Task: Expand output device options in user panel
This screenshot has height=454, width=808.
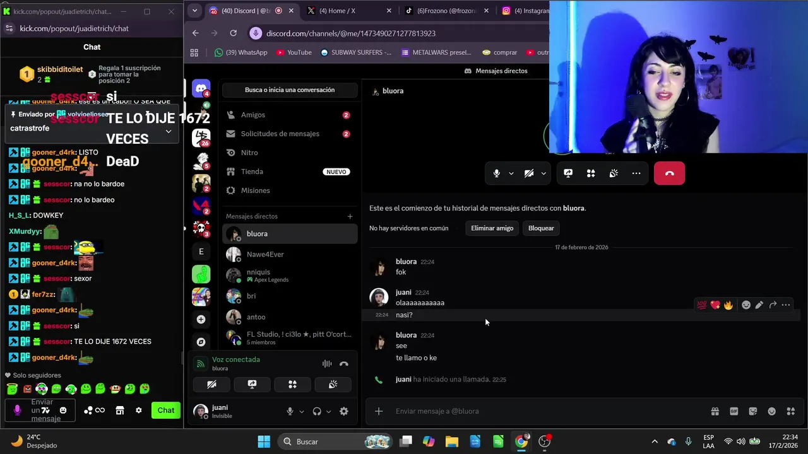Action: (x=329, y=412)
